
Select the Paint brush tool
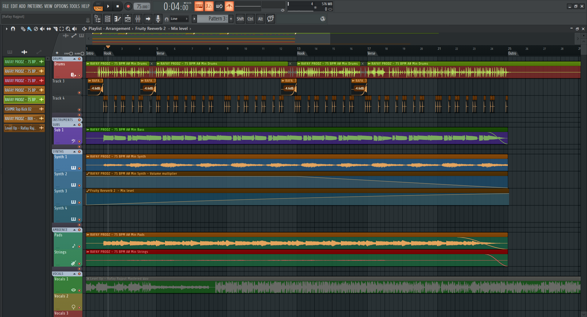click(x=29, y=29)
